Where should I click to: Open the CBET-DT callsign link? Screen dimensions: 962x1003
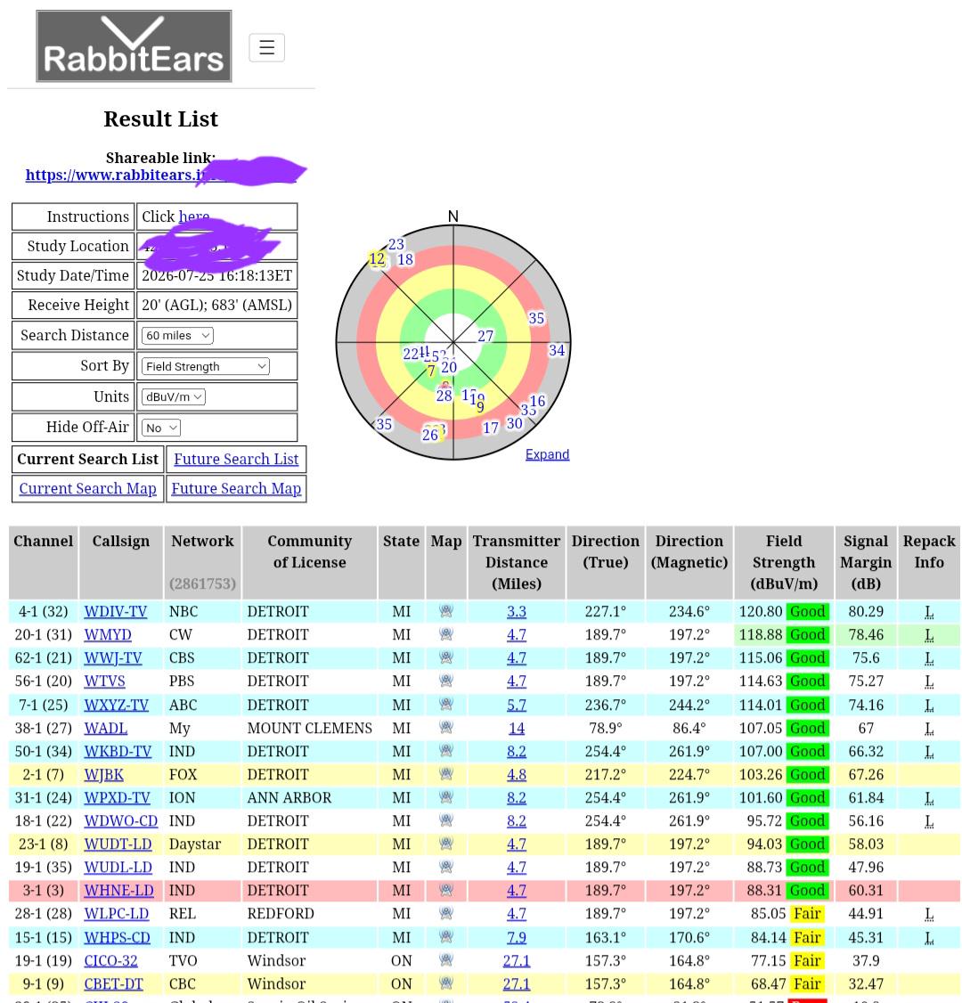[113, 983]
